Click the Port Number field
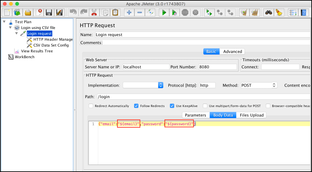 (x=217, y=67)
